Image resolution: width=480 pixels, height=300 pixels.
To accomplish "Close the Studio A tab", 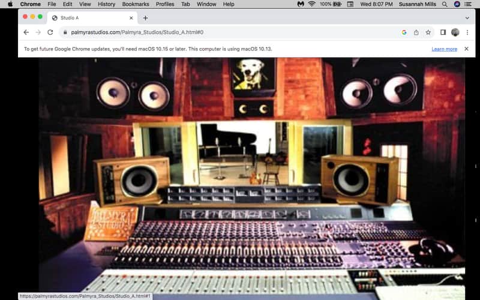I will click(131, 18).
